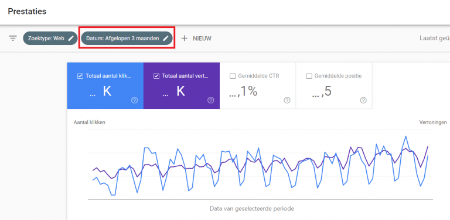This screenshot has height=220, width=450.
Task: Click Data van geselecteerde periode caption
Action: click(x=252, y=208)
